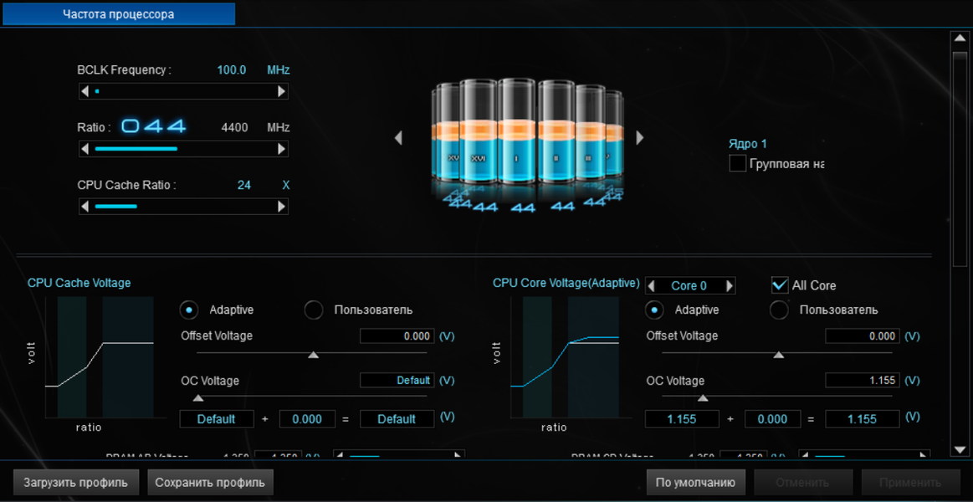
Task: Click Cache base Default voltage box
Action: click(x=217, y=419)
